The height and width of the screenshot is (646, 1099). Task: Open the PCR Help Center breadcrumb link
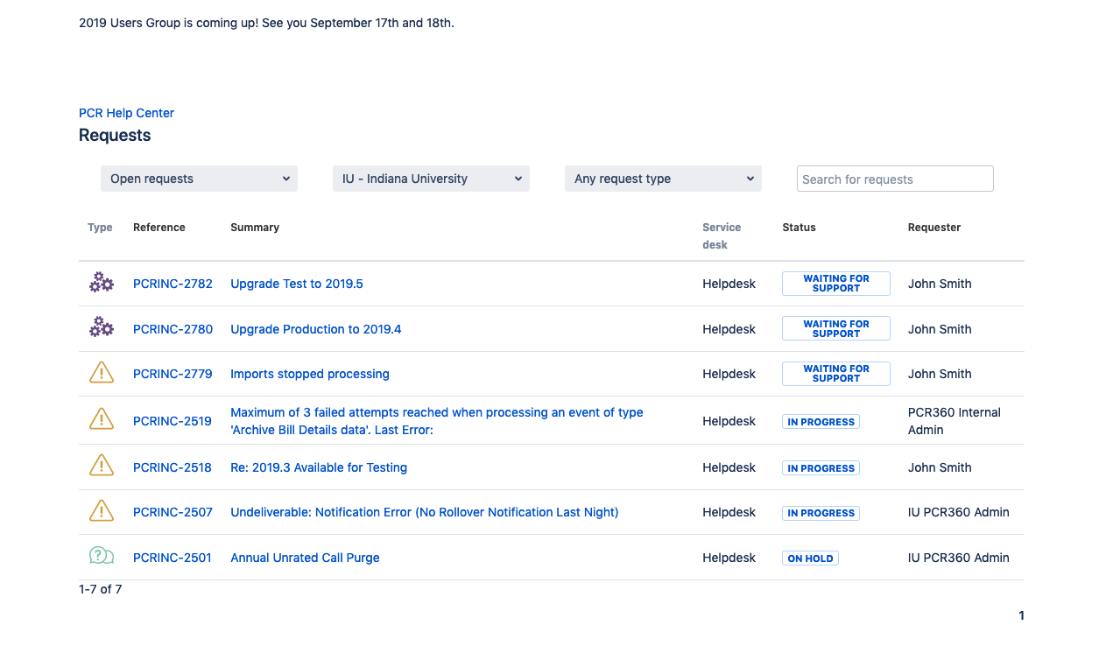[x=126, y=113]
